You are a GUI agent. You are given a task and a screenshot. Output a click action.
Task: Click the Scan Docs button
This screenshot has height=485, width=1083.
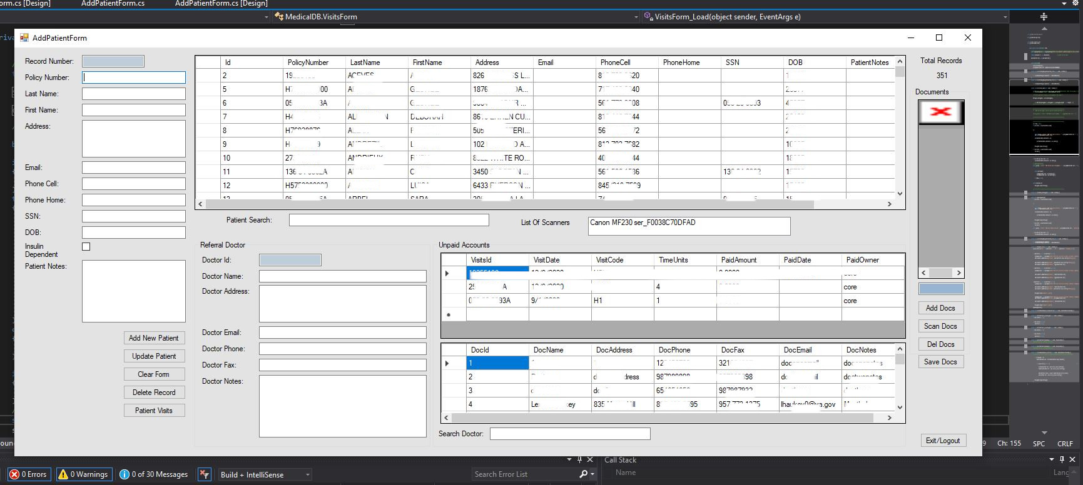(x=940, y=326)
